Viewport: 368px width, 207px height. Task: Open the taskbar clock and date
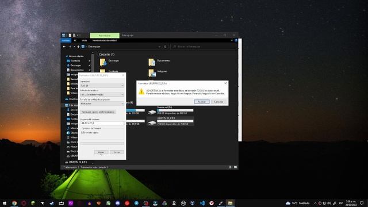[x=351, y=203]
